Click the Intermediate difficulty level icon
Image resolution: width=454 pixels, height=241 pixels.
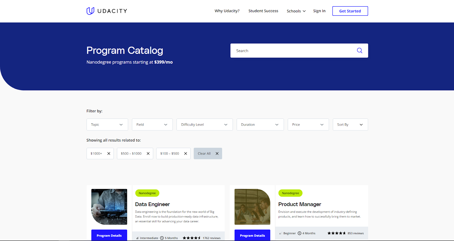137,238
